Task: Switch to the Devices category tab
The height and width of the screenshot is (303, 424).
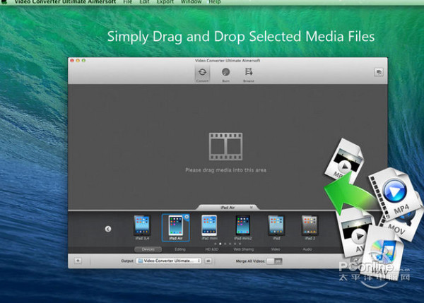Action: 148,249
